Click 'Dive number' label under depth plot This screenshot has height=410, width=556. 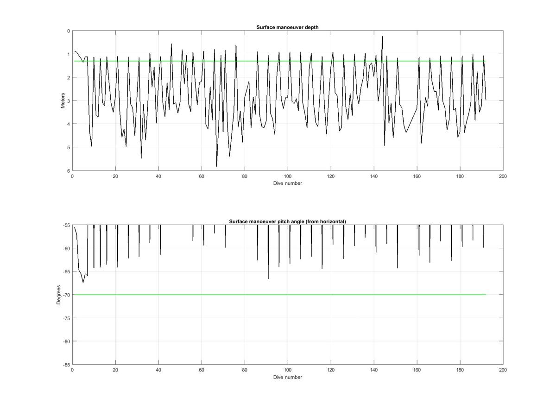tap(287, 183)
